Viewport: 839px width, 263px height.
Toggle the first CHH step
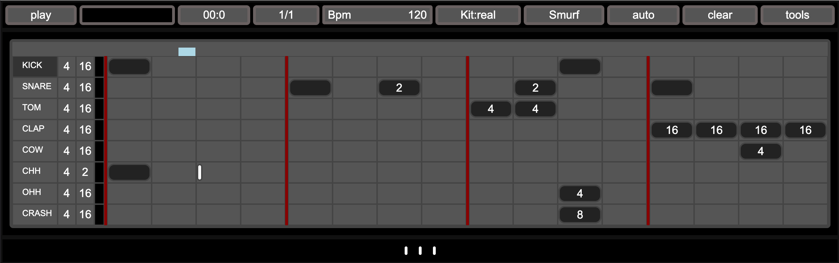[x=129, y=172]
